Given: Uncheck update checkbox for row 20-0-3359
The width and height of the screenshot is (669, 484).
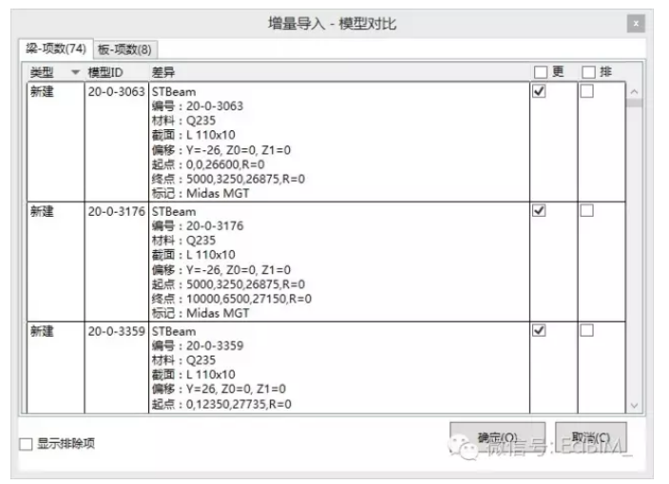Looking at the screenshot, I should [x=539, y=330].
